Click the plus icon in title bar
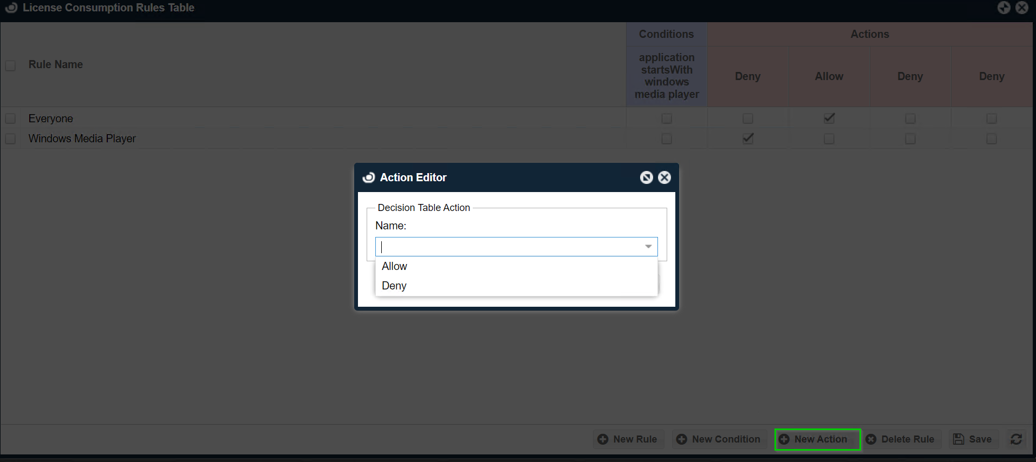This screenshot has width=1036, height=462. coord(1004,8)
